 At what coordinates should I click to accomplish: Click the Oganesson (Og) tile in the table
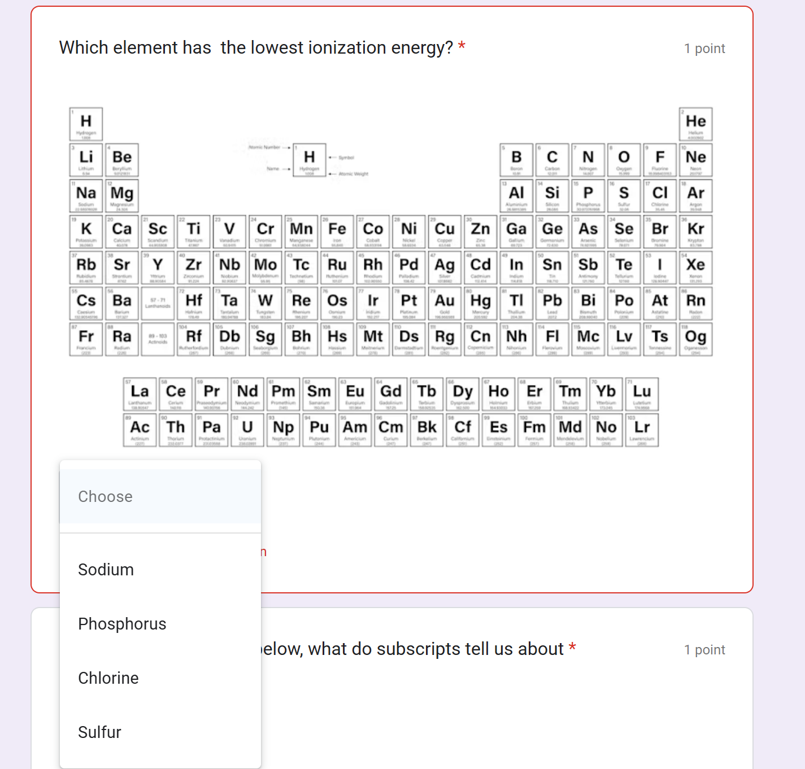coord(695,338)
